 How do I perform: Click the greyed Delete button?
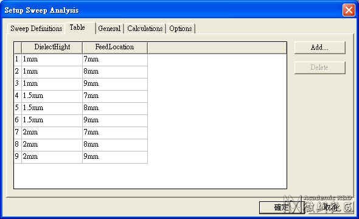click(x=319, y=68)
